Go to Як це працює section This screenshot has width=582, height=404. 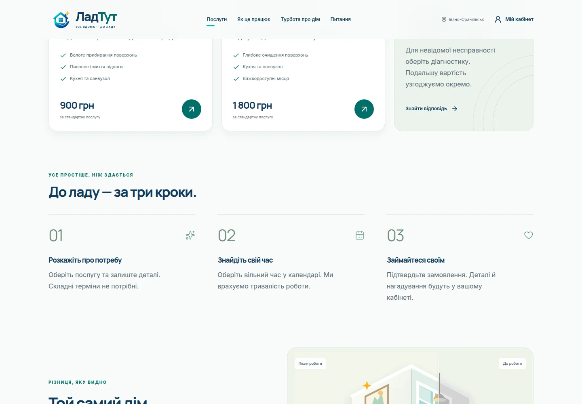254,19
